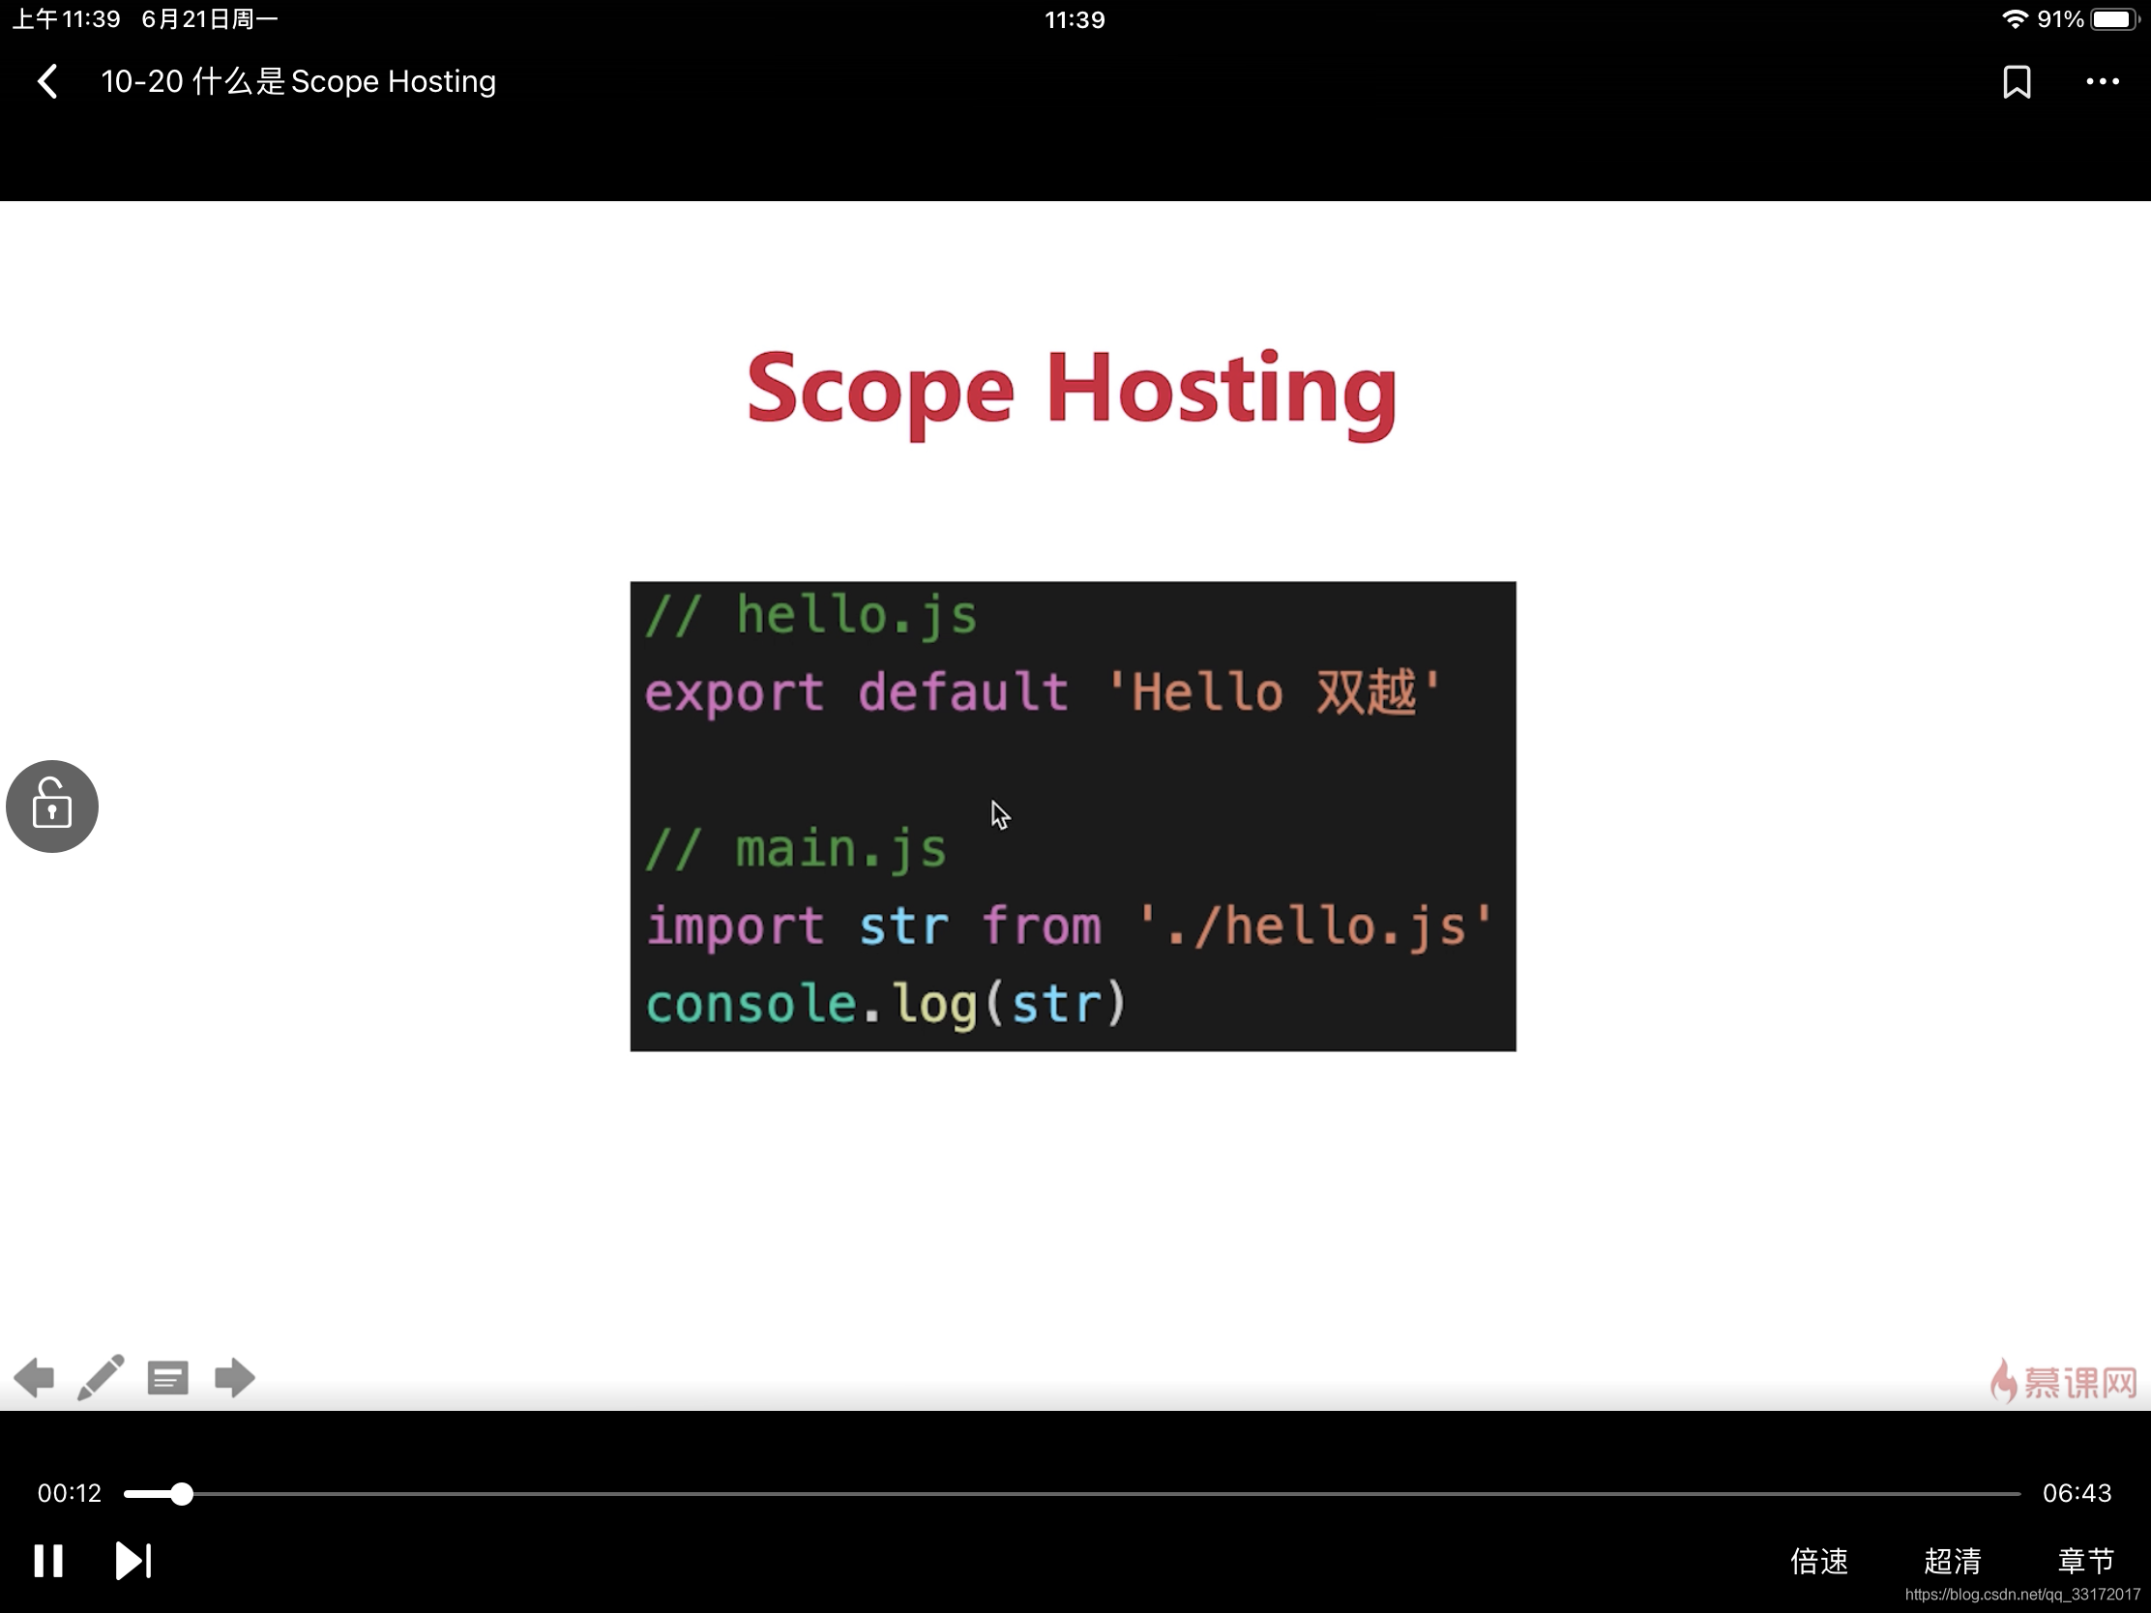Open the blog.csdn.net link at bottom

click(x=2022, y=1595)
